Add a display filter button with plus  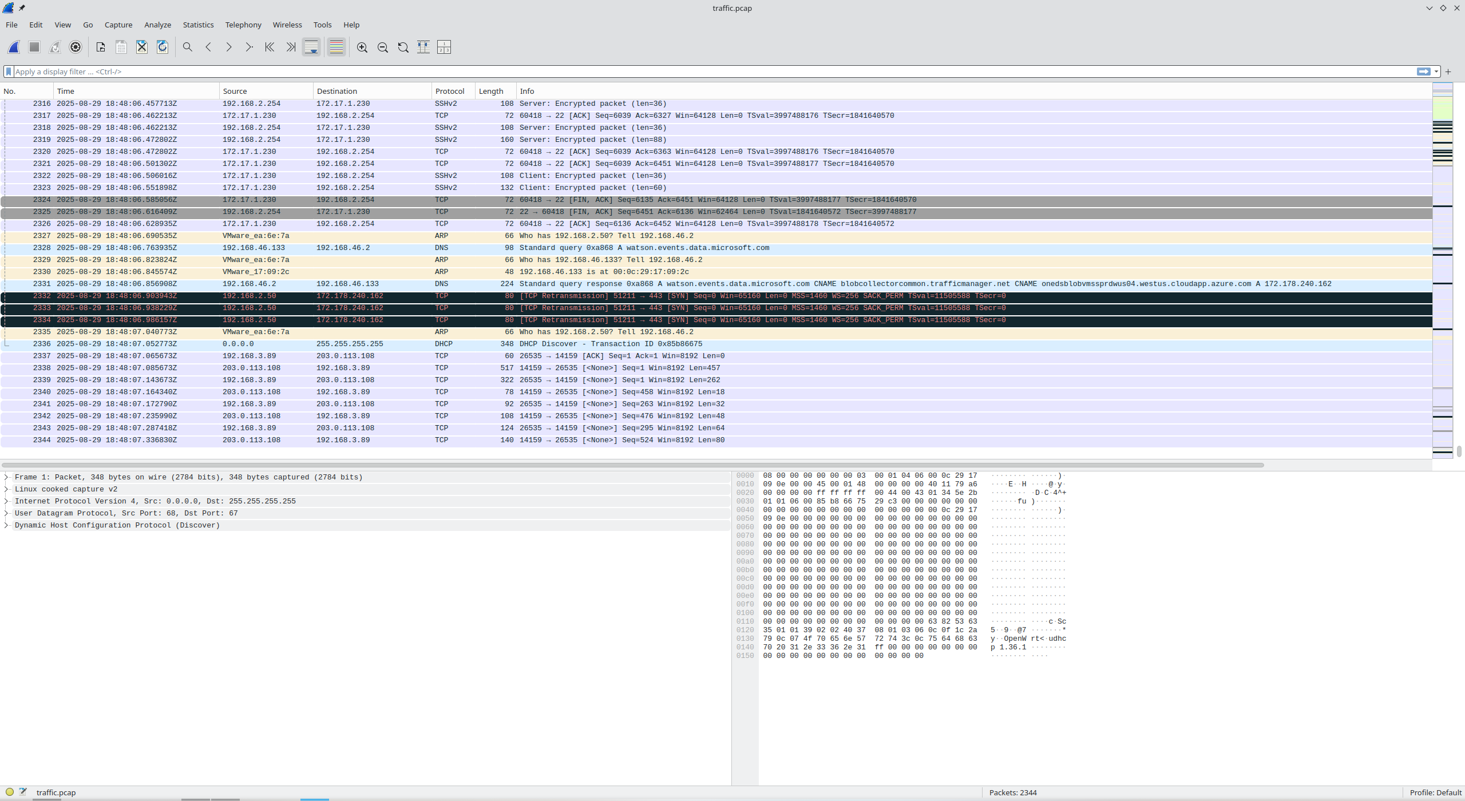[1448, 72]
